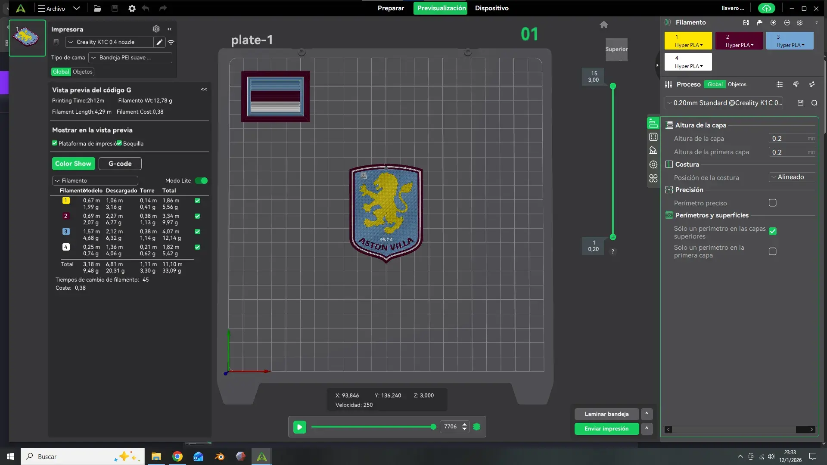Enable Perímetro preciso checkbox

tap(773, 203)
